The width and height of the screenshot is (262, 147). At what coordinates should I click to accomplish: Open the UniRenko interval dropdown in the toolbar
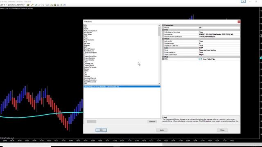click(16, 5)
